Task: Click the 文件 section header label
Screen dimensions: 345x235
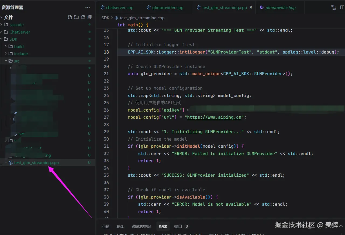Action: (x=8, y=17)
